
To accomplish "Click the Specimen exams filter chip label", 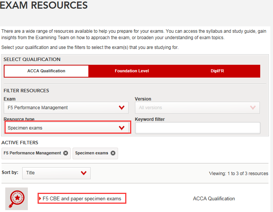I will coord(91,153).
